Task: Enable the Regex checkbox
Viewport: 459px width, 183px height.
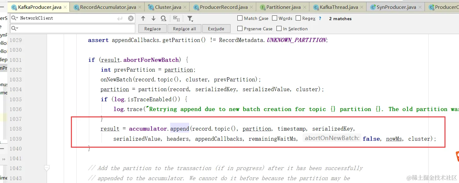Action: [298, 18]
